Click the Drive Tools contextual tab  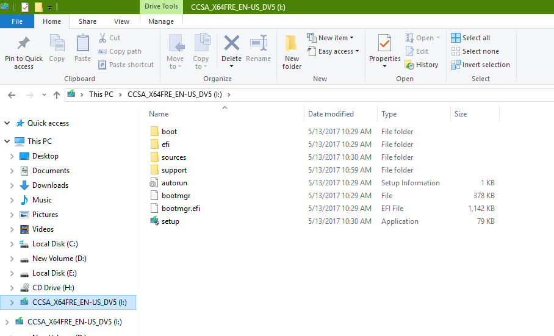161,6
